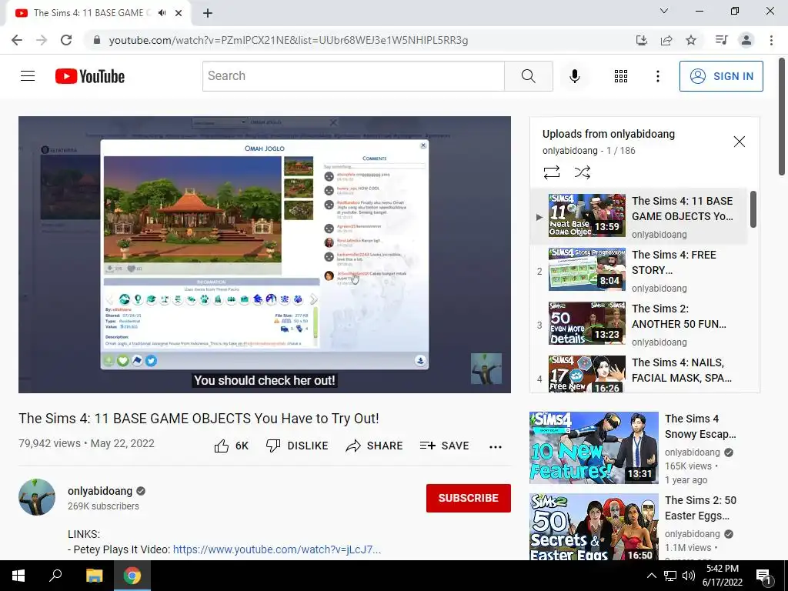
Task: Click the search magnifier button
Action: [528, 76]
